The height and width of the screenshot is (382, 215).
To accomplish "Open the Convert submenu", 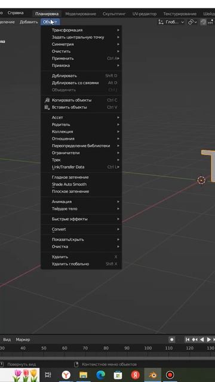I will tap(81, 229).
